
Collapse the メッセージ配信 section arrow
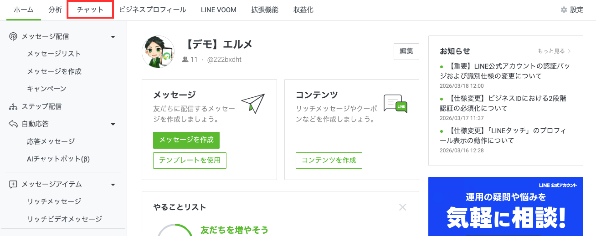coord(113,37)
